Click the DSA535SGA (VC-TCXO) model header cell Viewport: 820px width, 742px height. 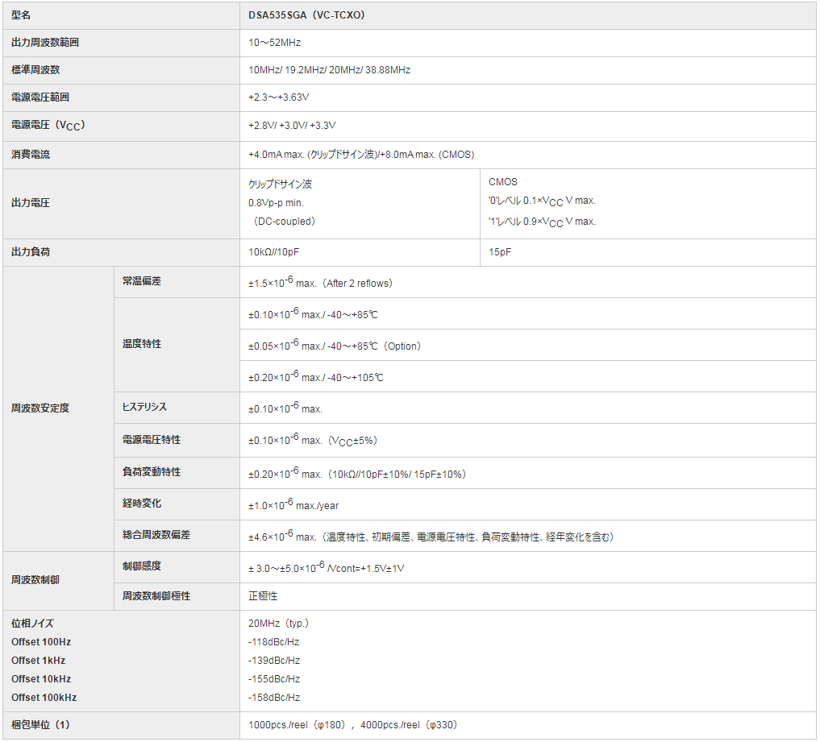[x=307, y=15]
